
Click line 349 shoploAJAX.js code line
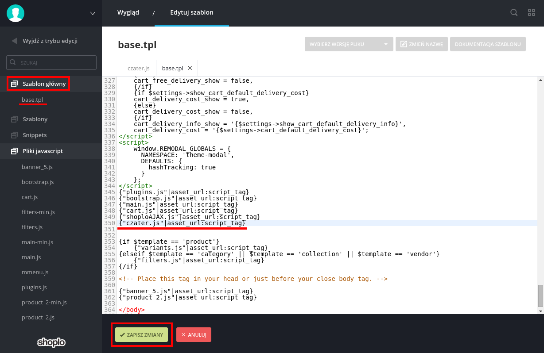click(x=189, y=217)
